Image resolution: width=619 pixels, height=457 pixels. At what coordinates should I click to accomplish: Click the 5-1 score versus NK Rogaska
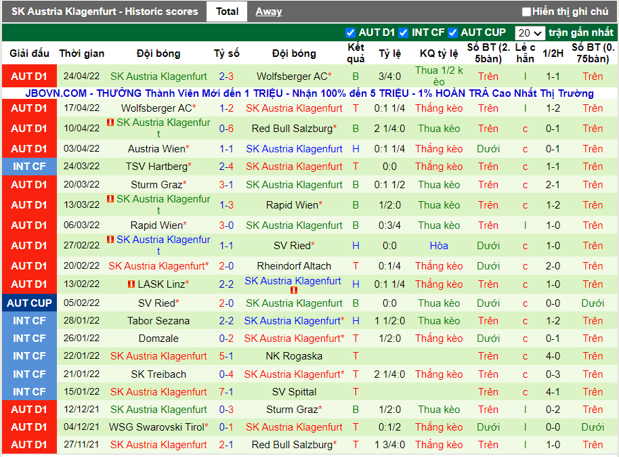[x=226, y=356]
